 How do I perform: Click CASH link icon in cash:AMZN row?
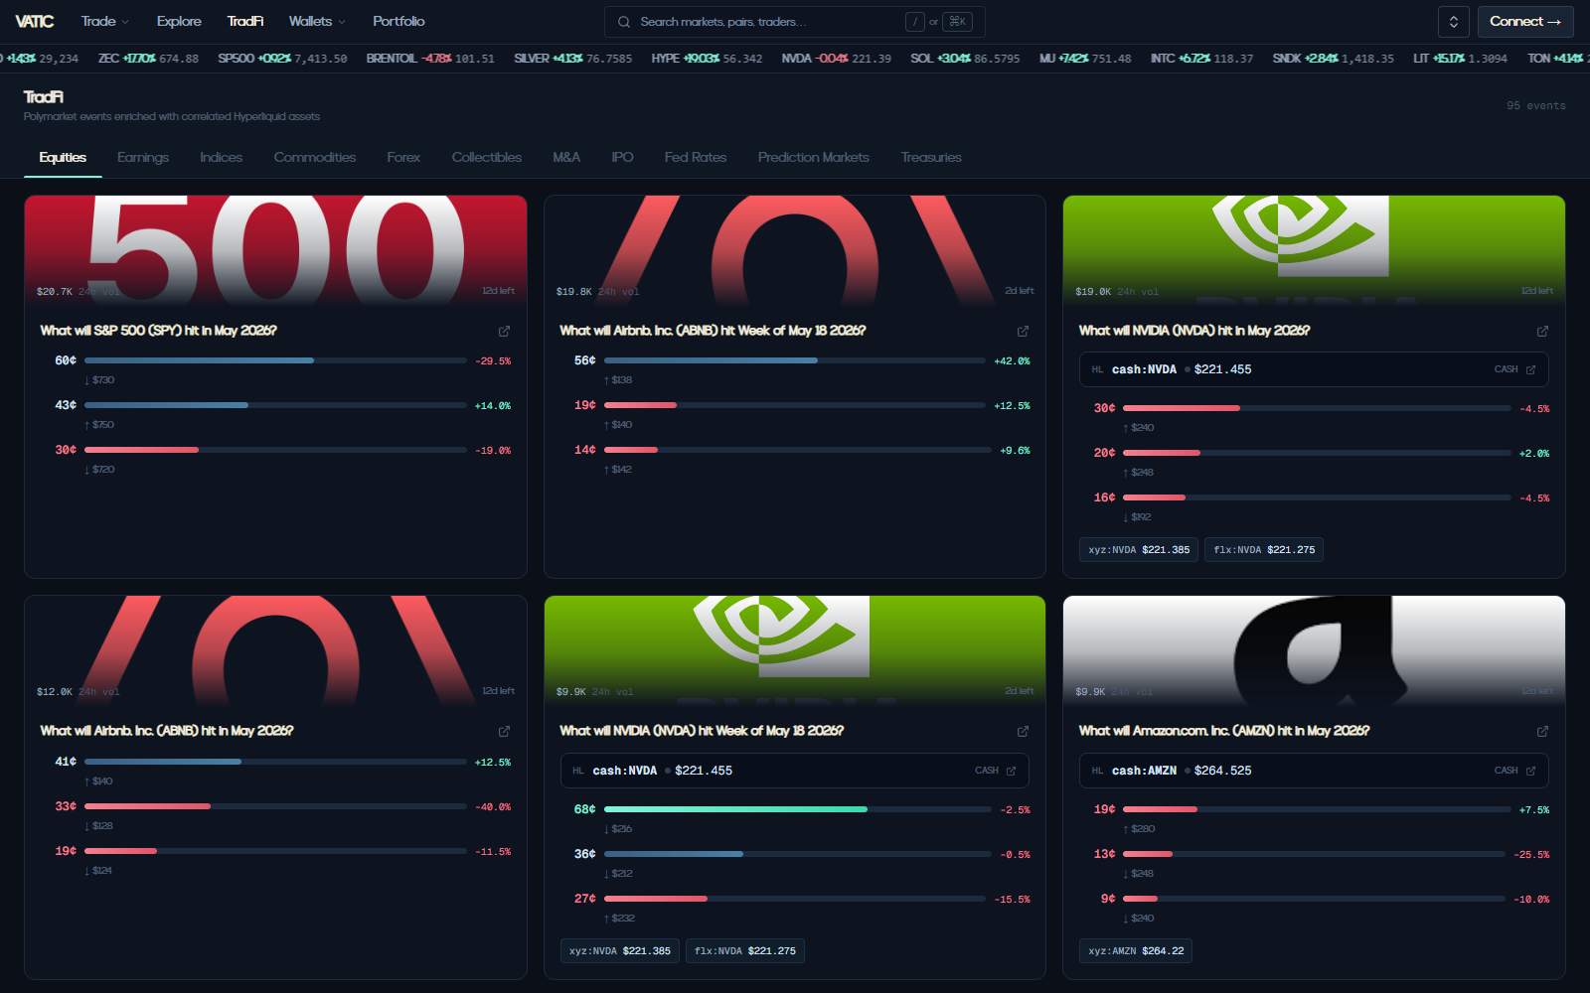tap(1530, 771)
